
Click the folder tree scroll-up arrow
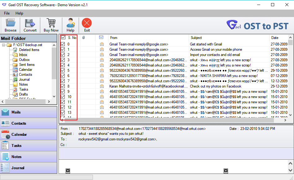54,45
